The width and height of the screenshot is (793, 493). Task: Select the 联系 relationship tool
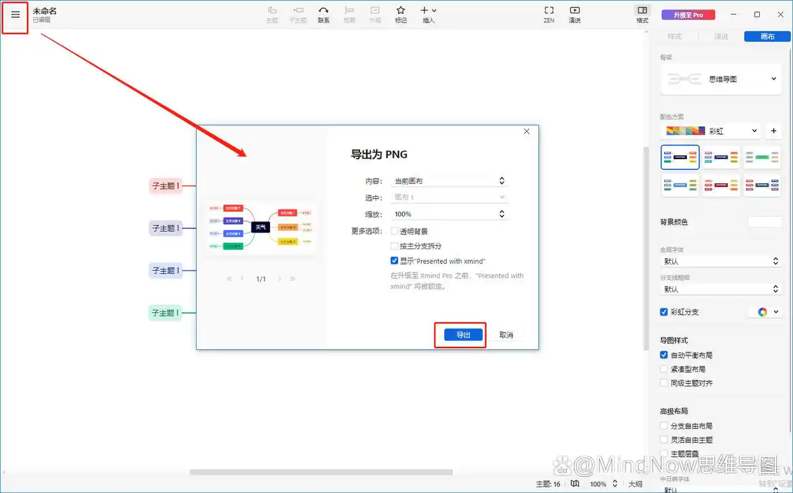click(x=324, y=14)
